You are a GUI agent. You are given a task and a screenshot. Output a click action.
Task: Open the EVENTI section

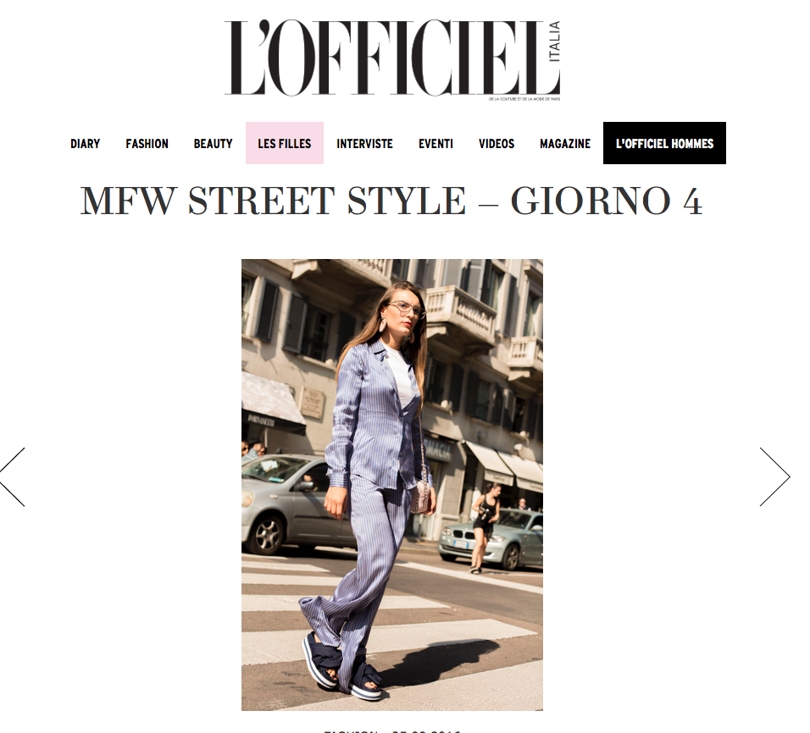436,144
